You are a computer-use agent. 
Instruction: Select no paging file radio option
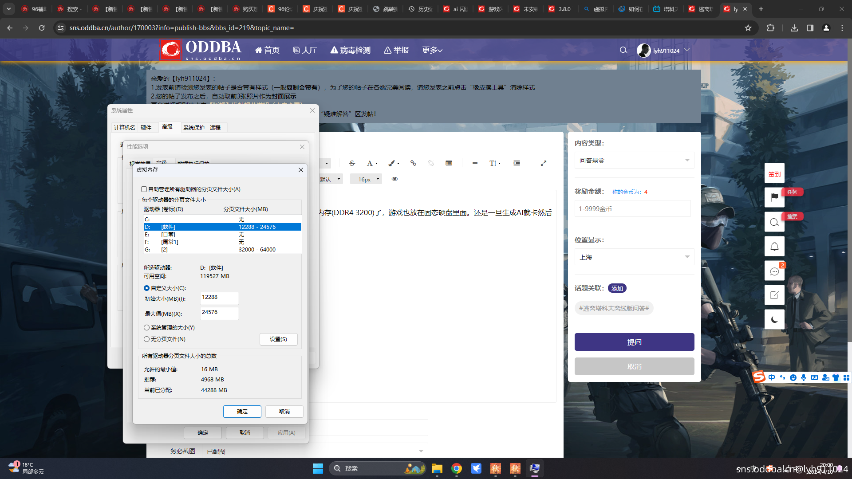click(147, 339)
